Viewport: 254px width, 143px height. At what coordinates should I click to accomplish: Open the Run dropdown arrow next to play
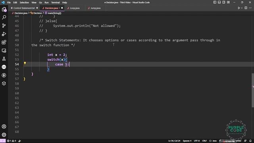242,8
